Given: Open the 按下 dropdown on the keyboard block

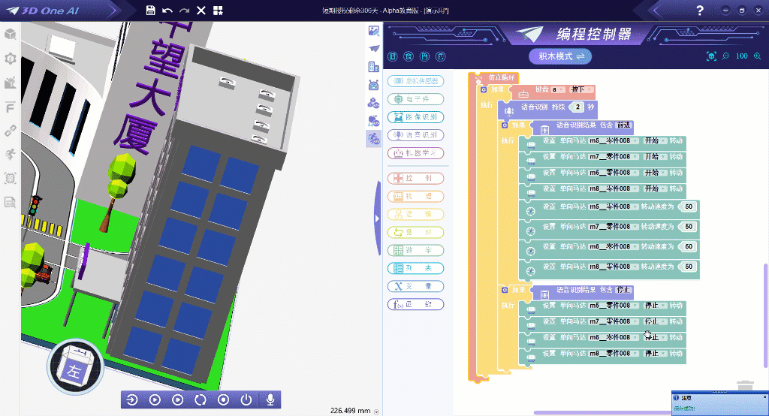Looking at the screenshot, I should pyautogui.click(x=581, y=89).
